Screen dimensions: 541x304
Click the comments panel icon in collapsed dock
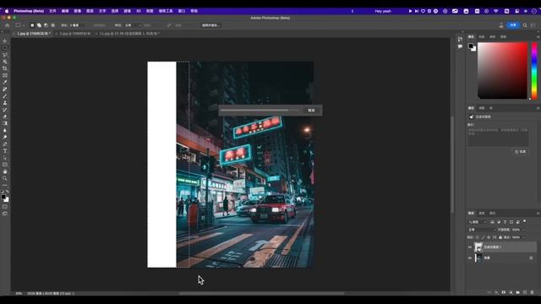pos(460,46)
